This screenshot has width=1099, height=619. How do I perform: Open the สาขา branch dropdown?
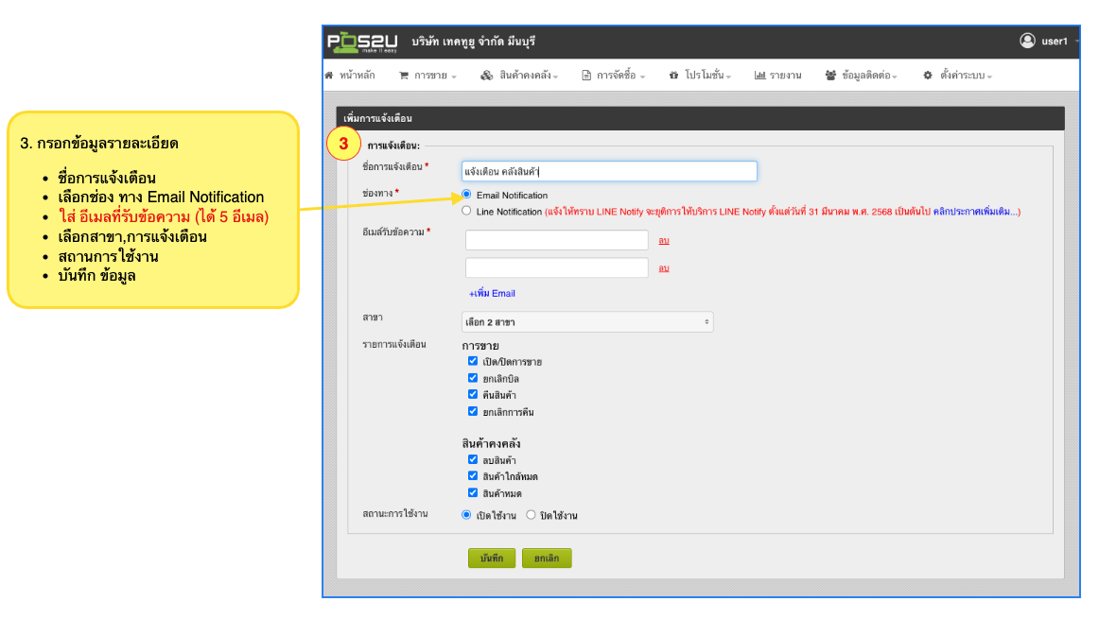point(587,322)
